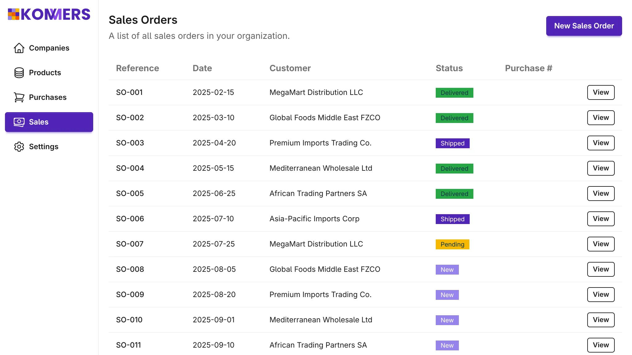
Task: Sort orders by the Date column
Action: click(x=202, y=68)
